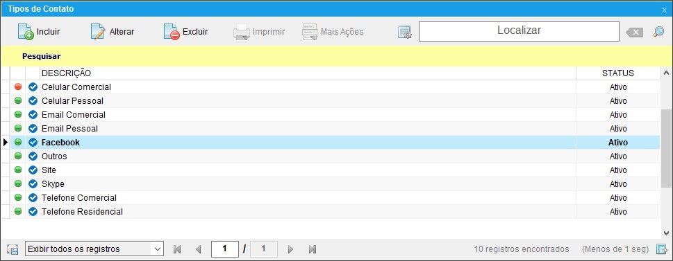The height and width of the screenshot is (261, 673).
Task: Toggle the check mark for Facebook
Action: pos(33,143)
